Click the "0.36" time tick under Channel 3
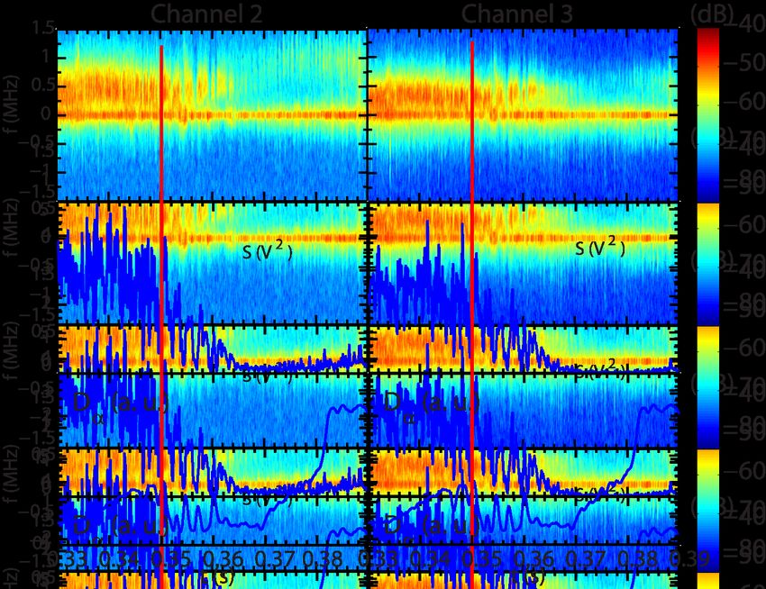Screen dimensions: 766x589 tap(534, 558)
